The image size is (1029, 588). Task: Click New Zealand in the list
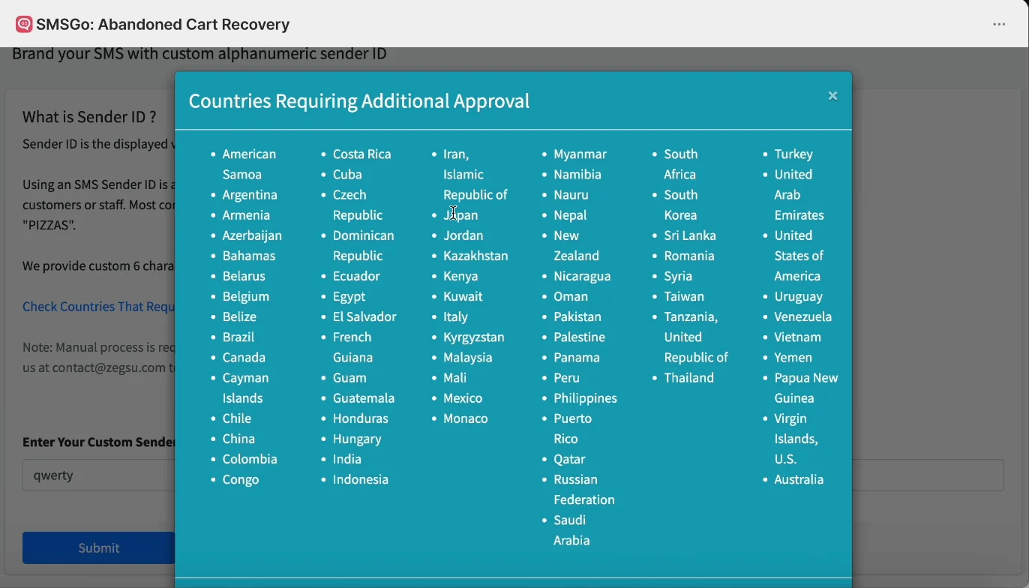tap(577, 245)
